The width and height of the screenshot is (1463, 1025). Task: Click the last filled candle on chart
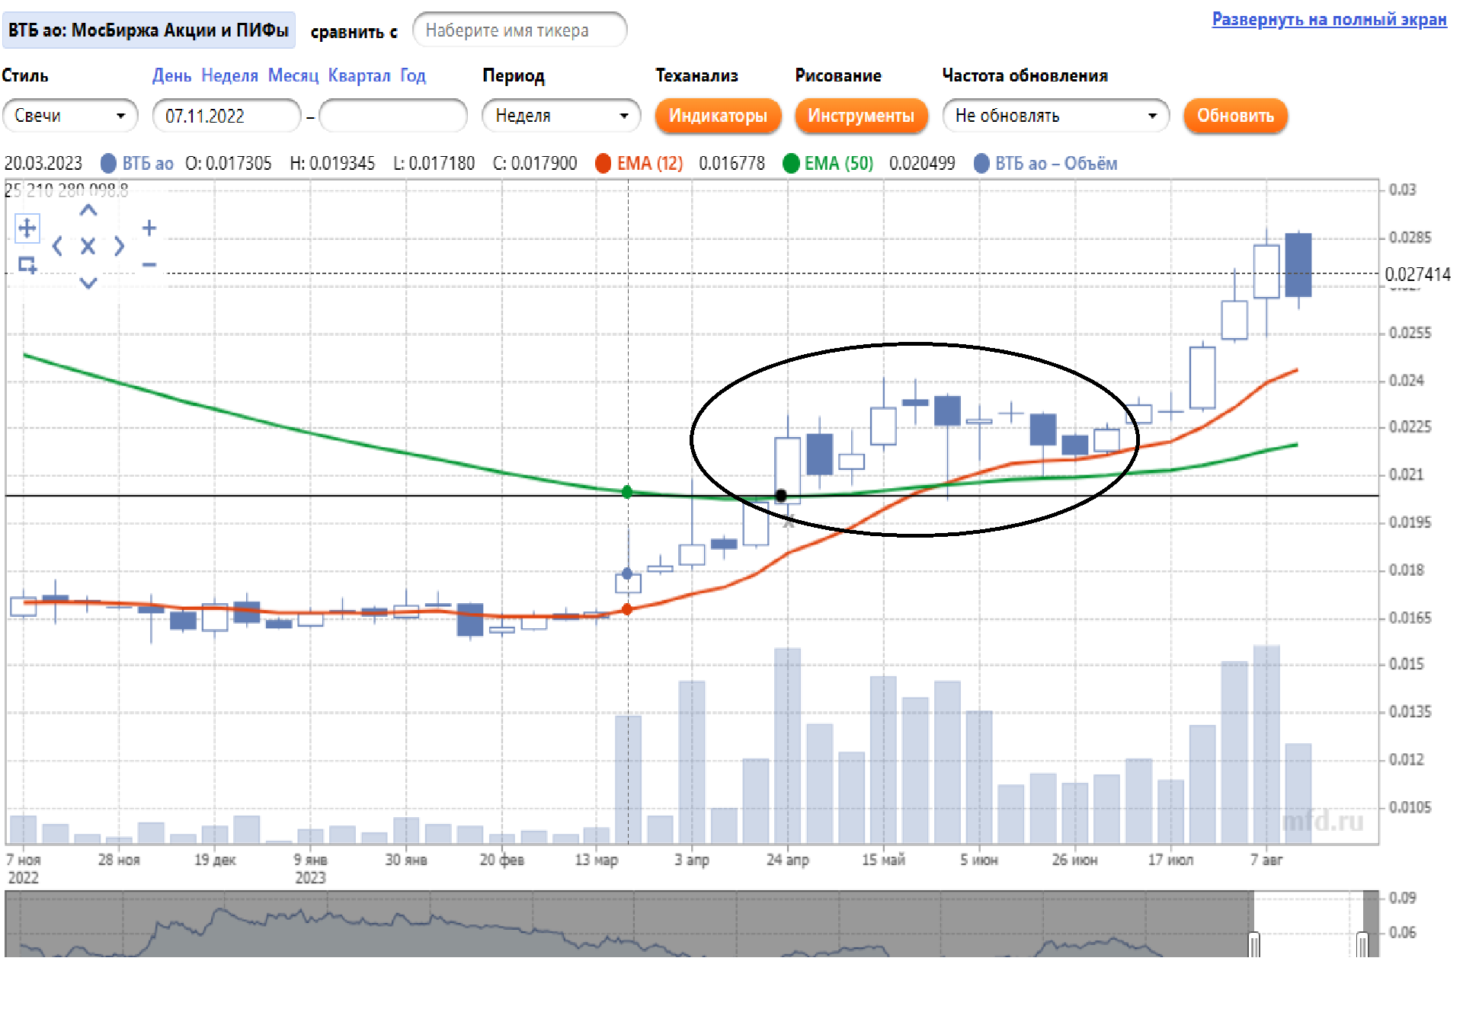(x=1298, y=265)
